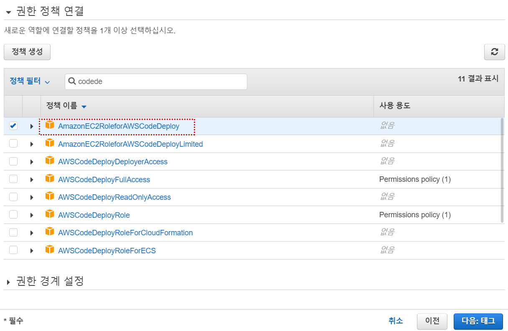Open the 정책 필터 dropdown

tap(30, 81)
